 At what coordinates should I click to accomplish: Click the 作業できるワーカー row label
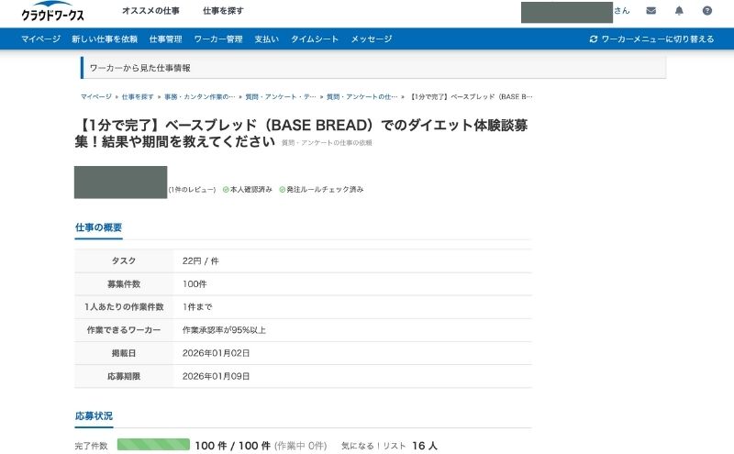coord(124,330)
